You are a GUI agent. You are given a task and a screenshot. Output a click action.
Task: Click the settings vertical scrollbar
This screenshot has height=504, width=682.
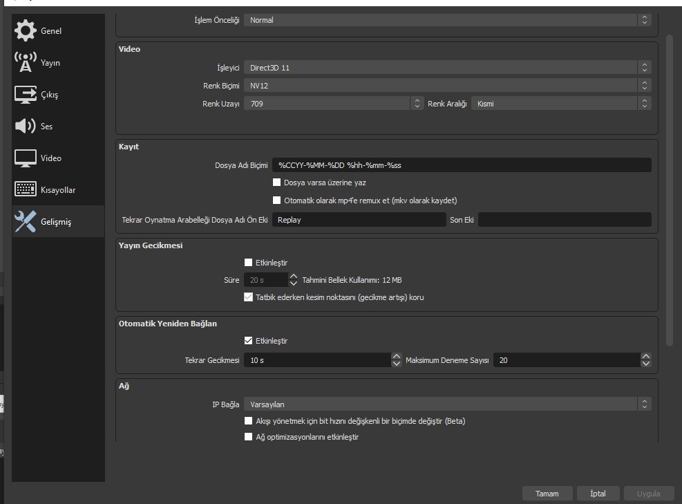(x=670, y=191)
